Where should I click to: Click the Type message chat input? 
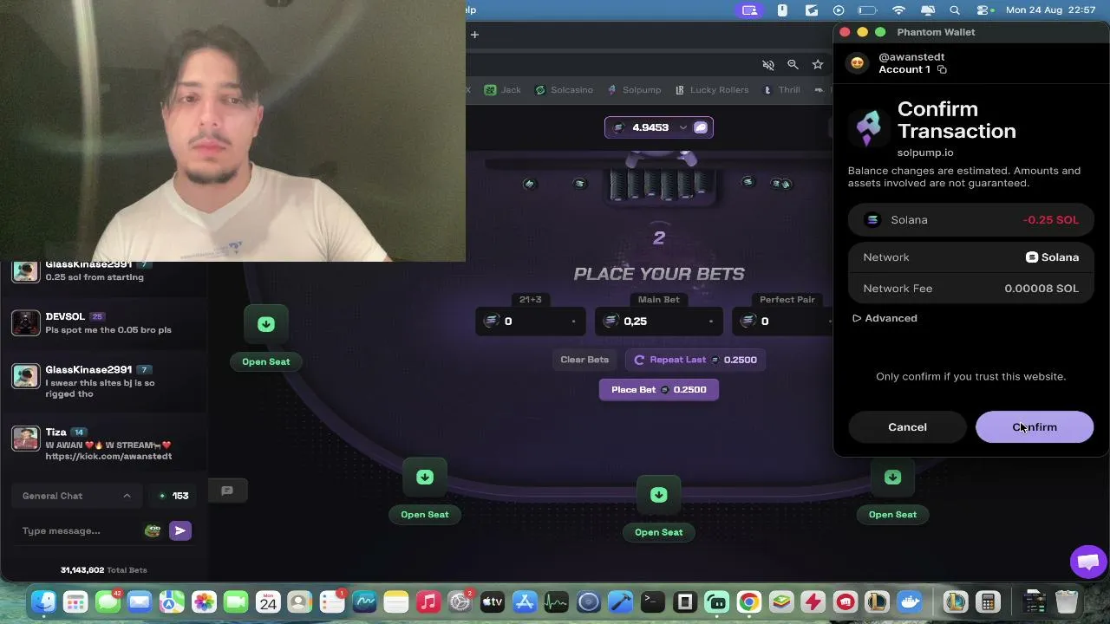[80, 530]
